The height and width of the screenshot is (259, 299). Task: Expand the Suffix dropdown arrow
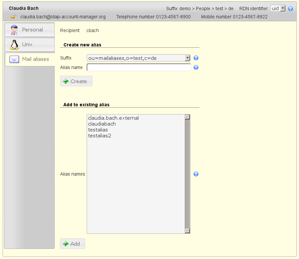tap(187, 58)
